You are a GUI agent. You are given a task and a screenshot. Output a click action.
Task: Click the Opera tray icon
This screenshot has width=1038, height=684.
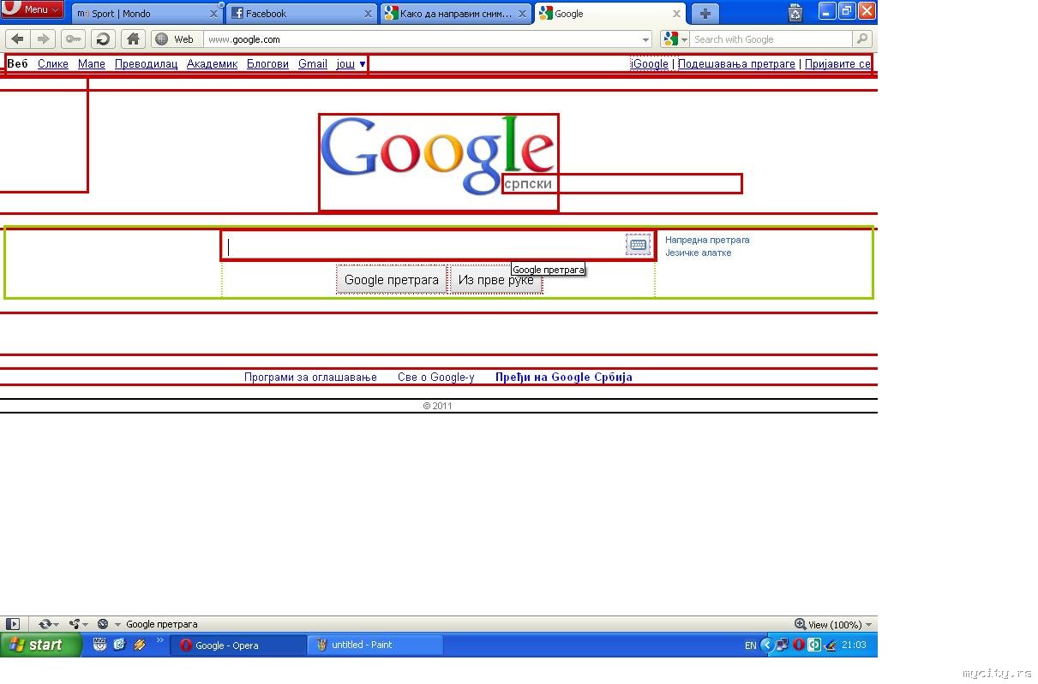coord(798,645)
